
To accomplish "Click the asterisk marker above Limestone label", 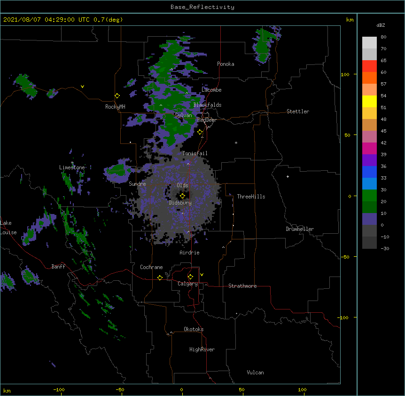I will point(72,163).
